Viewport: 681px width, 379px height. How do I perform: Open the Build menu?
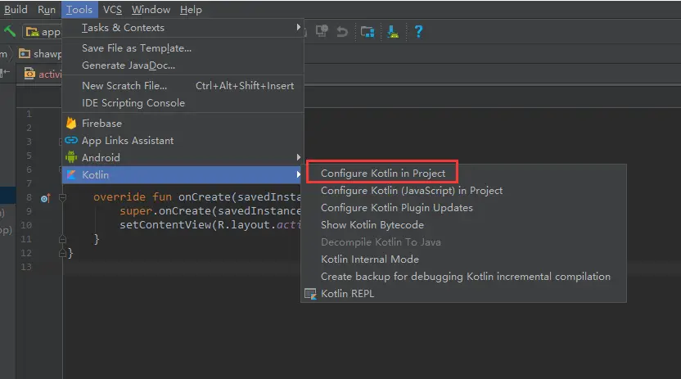click(16, 10)
